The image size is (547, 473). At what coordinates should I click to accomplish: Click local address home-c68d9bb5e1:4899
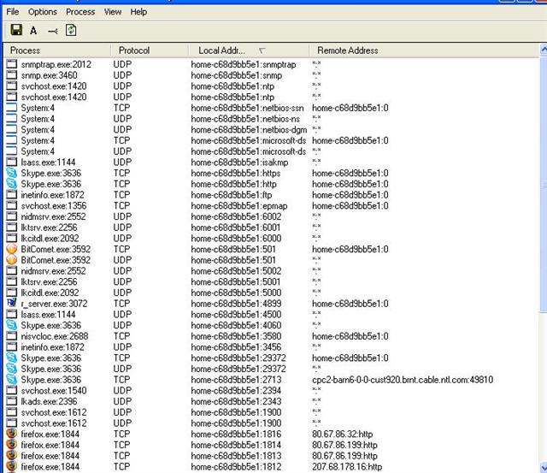click(x=236, y=304)
